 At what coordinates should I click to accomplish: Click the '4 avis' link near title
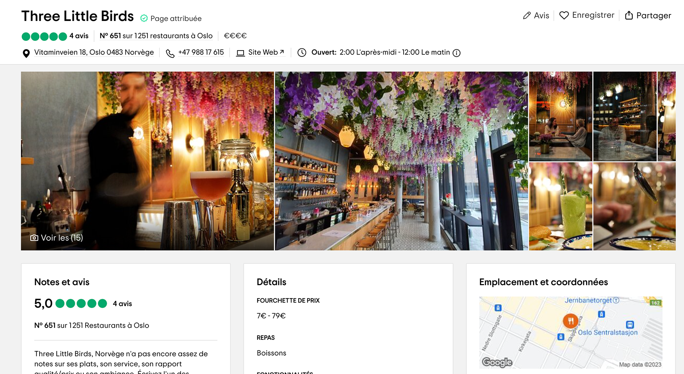point(79,36)
